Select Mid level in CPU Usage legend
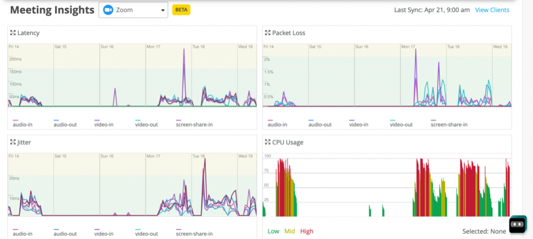The width and height of the screenshot is (533, 239). point(289,231)
